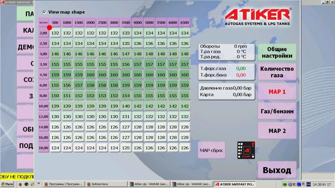This screenshot has width=335, height=188.
Task: Click value 131 in the 12,00 row
Action: click(126, 116)
